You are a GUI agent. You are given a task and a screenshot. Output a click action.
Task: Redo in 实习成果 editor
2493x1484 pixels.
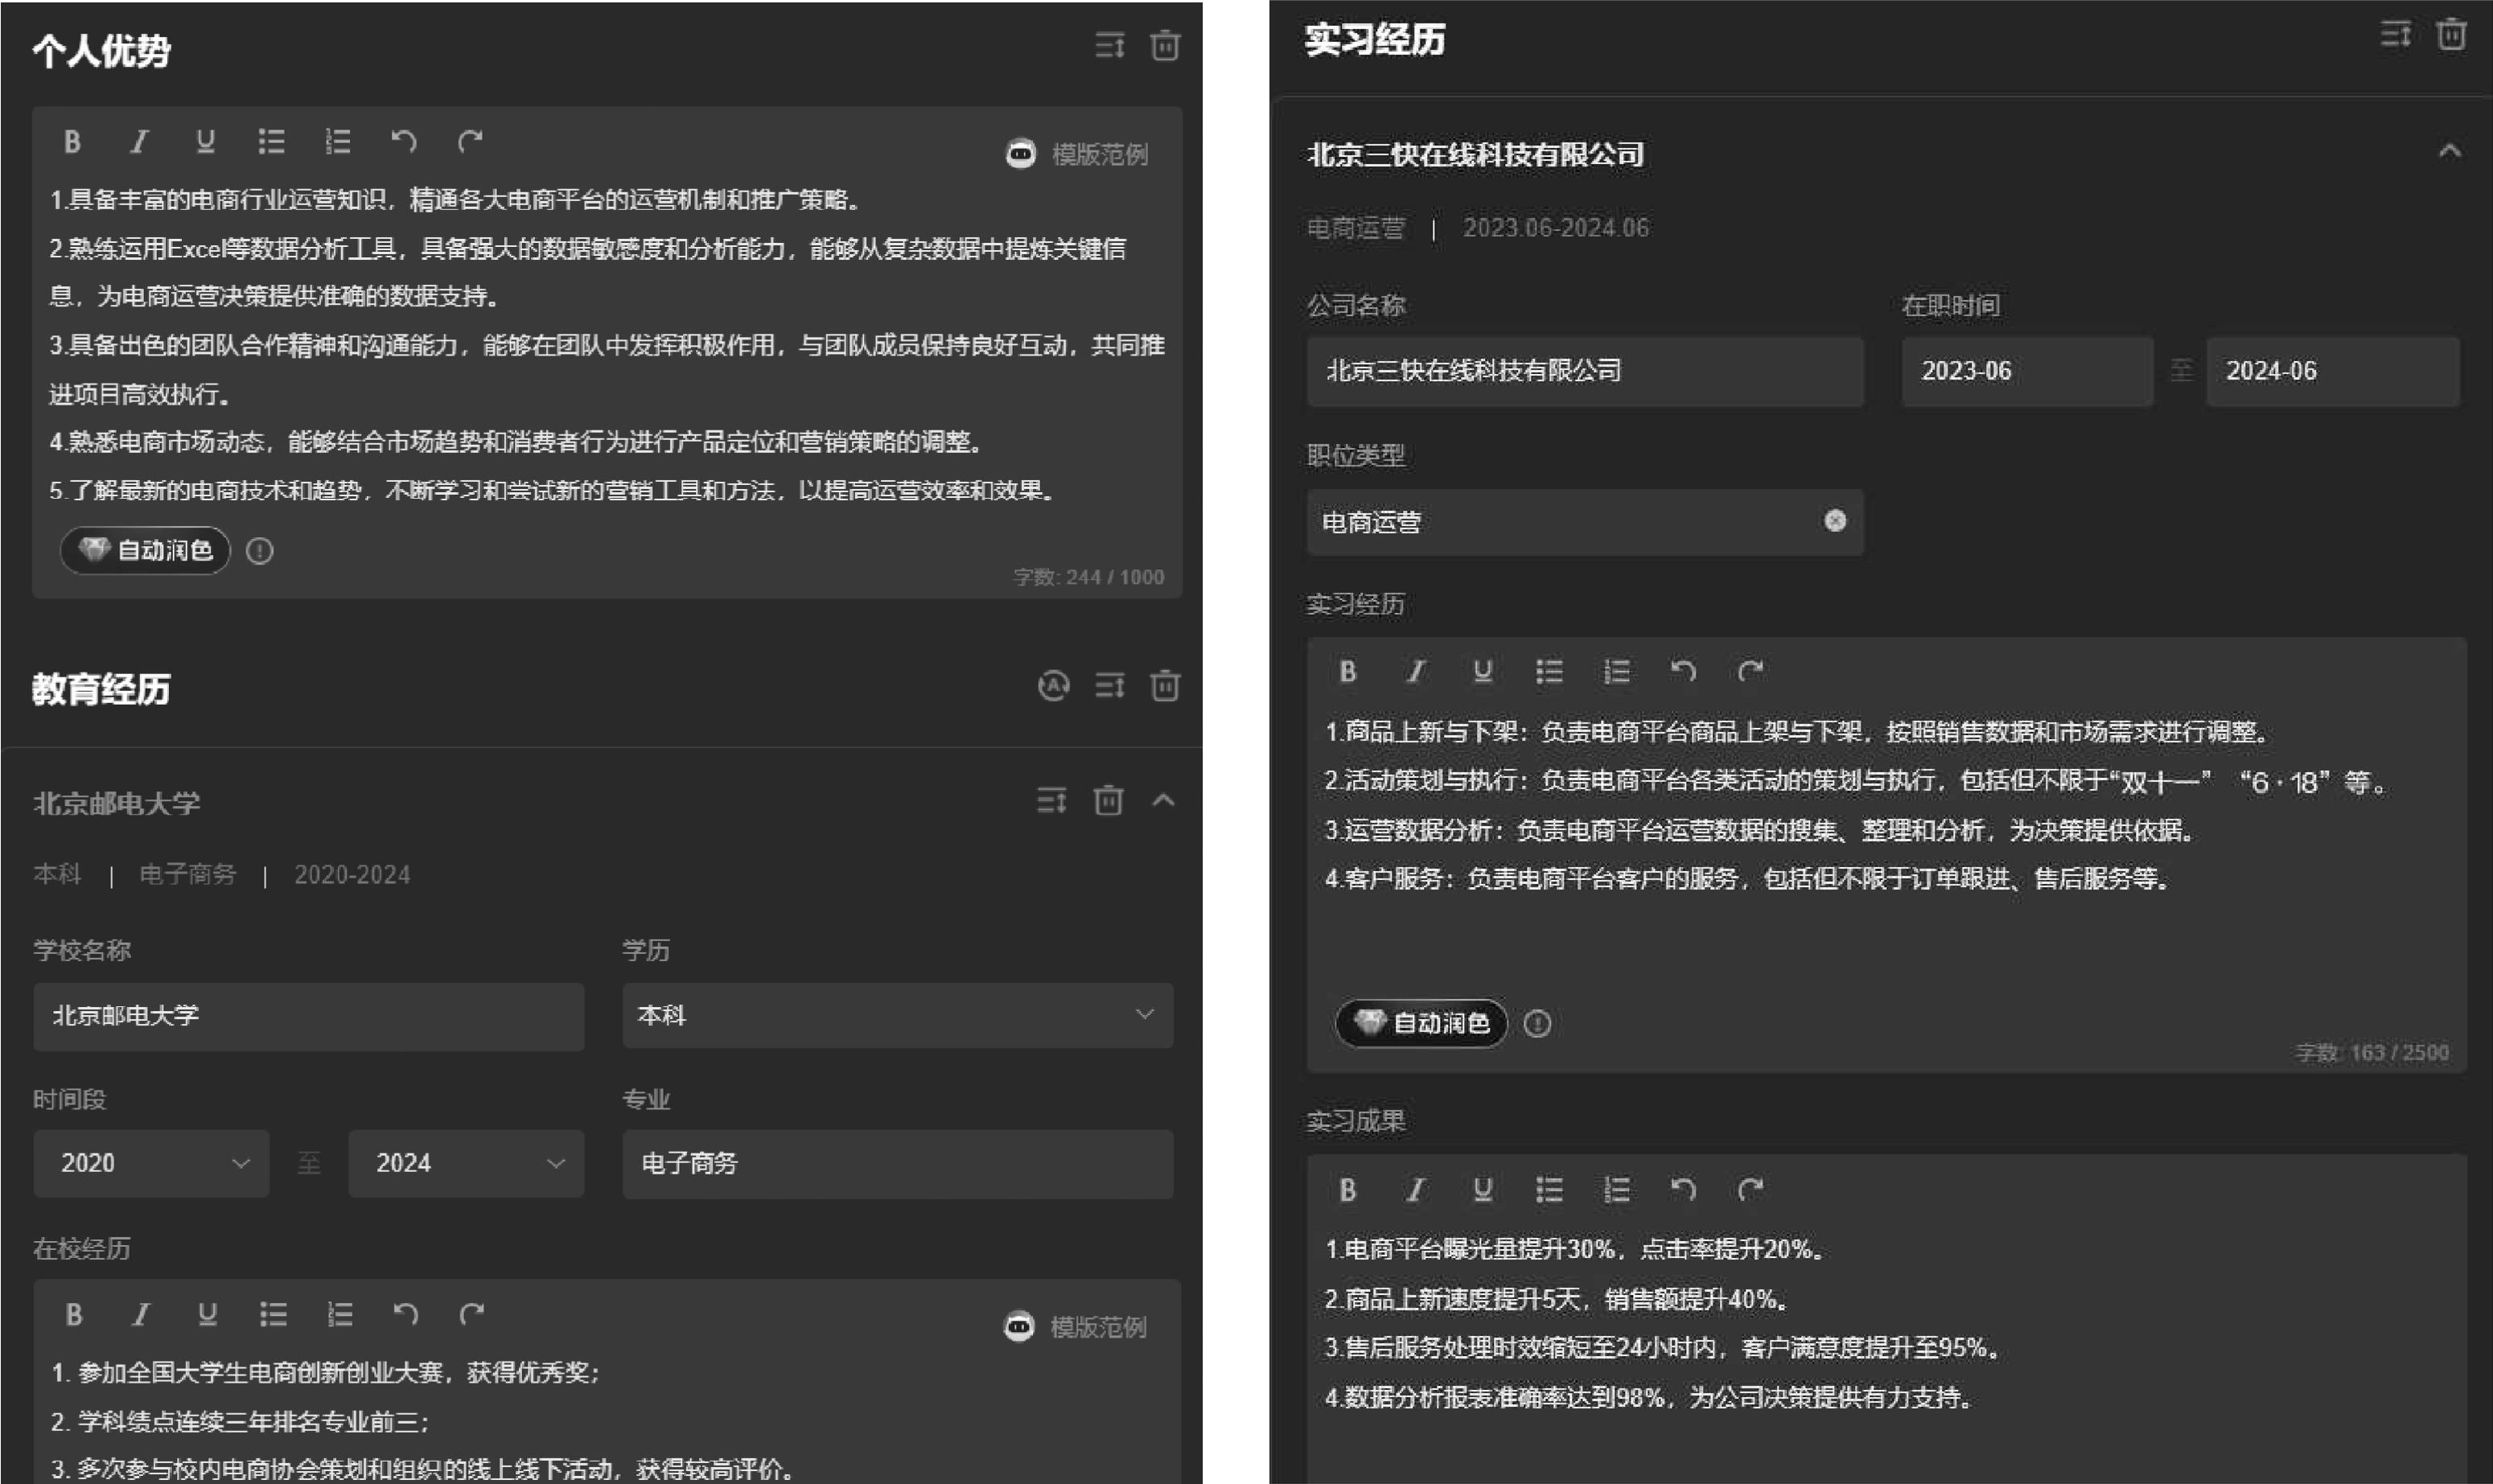tap(1750, 1190)
